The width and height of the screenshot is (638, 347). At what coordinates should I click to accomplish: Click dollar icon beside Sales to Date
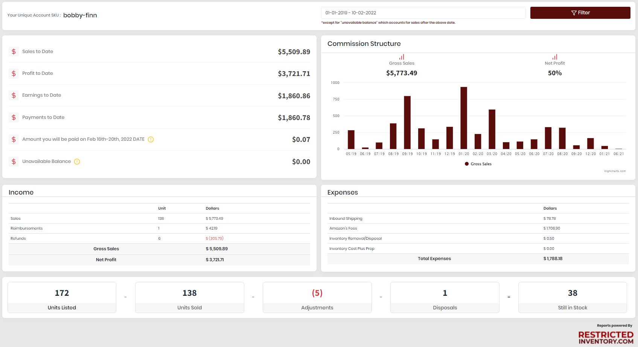[x=14, y=52]
